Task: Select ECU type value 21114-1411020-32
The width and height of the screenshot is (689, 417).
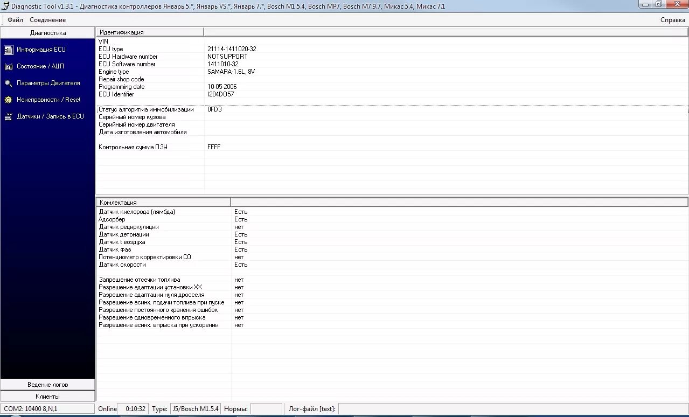Action: pyautogui.click(x=232, y=49)
